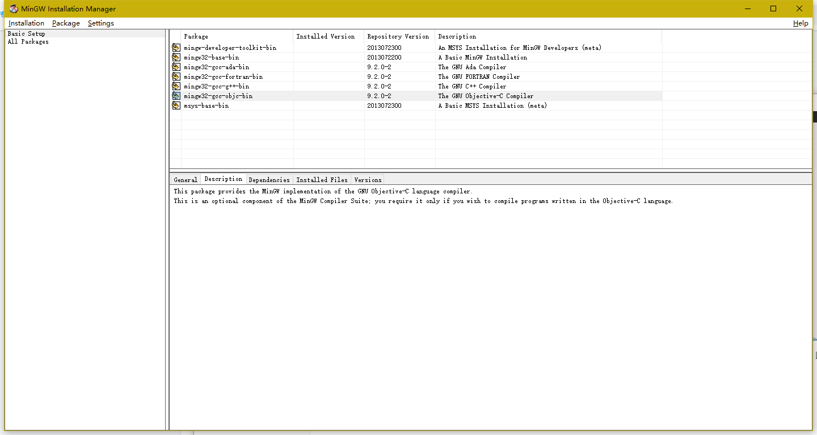The image size is (817, 435).
Task: Select All Packages in the left pane
Action: [28, 41]
